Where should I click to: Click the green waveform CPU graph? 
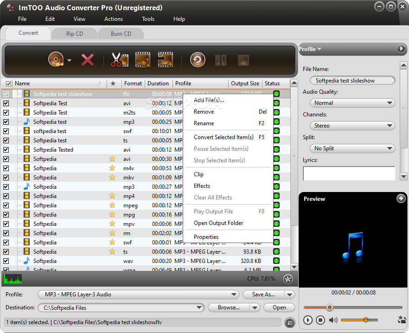click(13, 279)
